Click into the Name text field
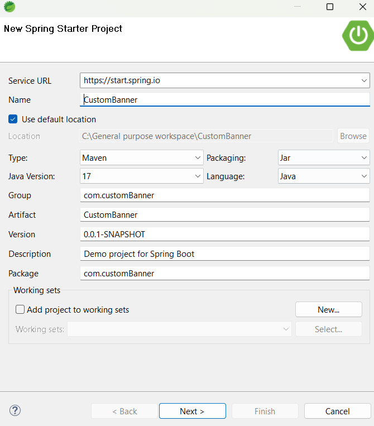Viewport: 374px width, 426px height. [x=225, y=100]
